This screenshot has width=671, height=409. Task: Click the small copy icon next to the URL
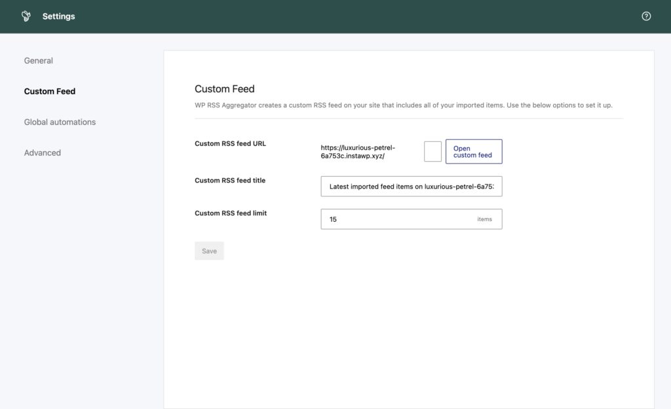(432, 151)
